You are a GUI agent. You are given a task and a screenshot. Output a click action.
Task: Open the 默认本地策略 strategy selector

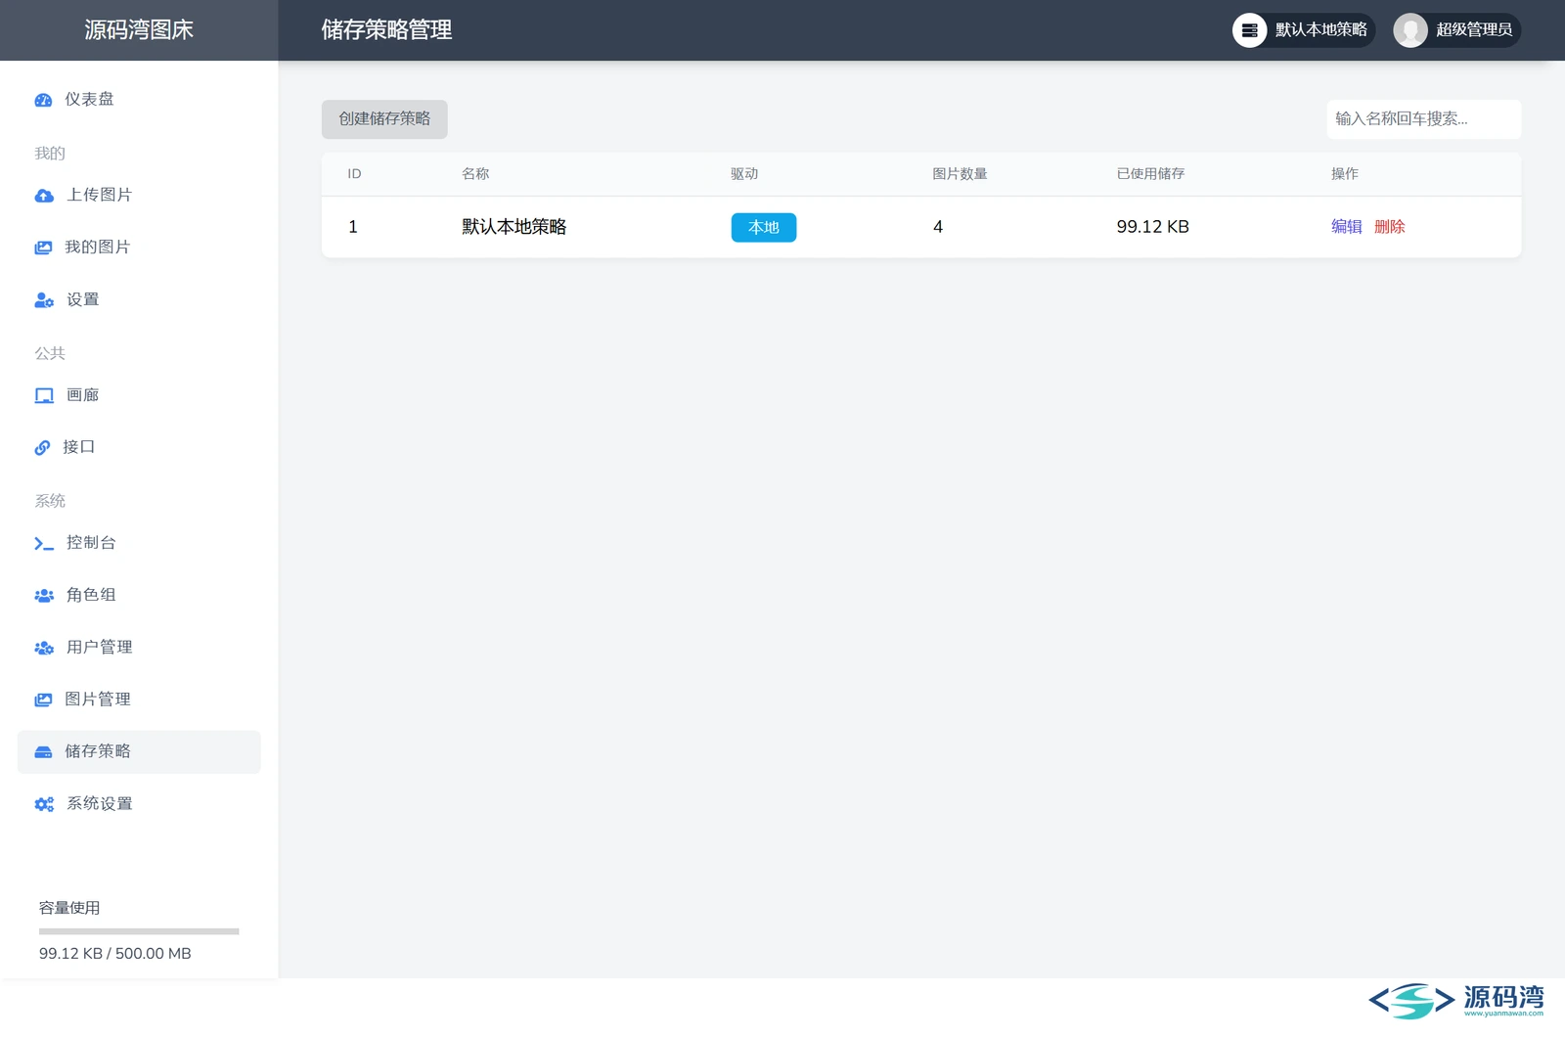(x=1304, y=30)
